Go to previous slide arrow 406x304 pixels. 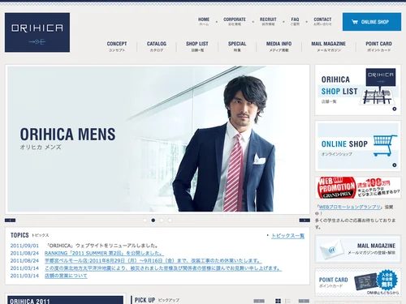tap(10, 221)
